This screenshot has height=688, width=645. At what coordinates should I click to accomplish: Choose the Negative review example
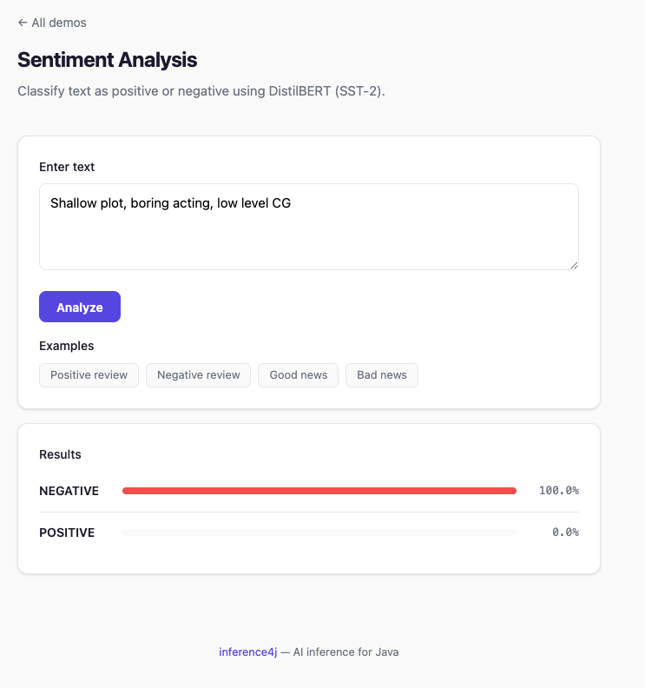199,375
